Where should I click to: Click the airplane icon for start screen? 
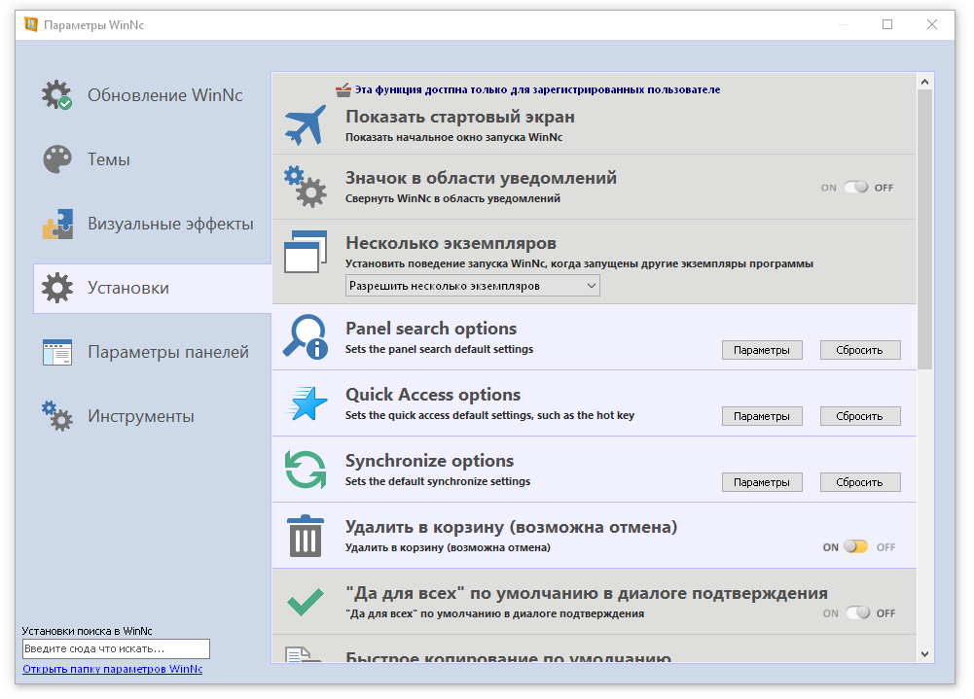point(306,124)
